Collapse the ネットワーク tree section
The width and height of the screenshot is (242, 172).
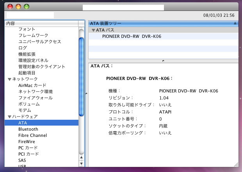[9, 79]
